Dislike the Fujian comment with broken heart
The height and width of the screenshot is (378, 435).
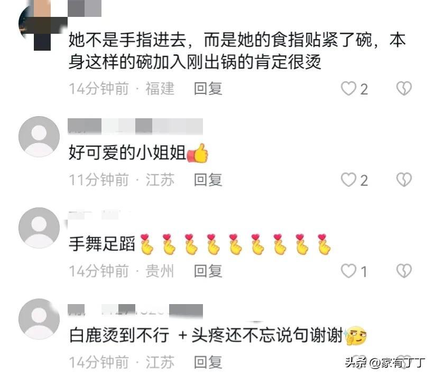[404, 89]
